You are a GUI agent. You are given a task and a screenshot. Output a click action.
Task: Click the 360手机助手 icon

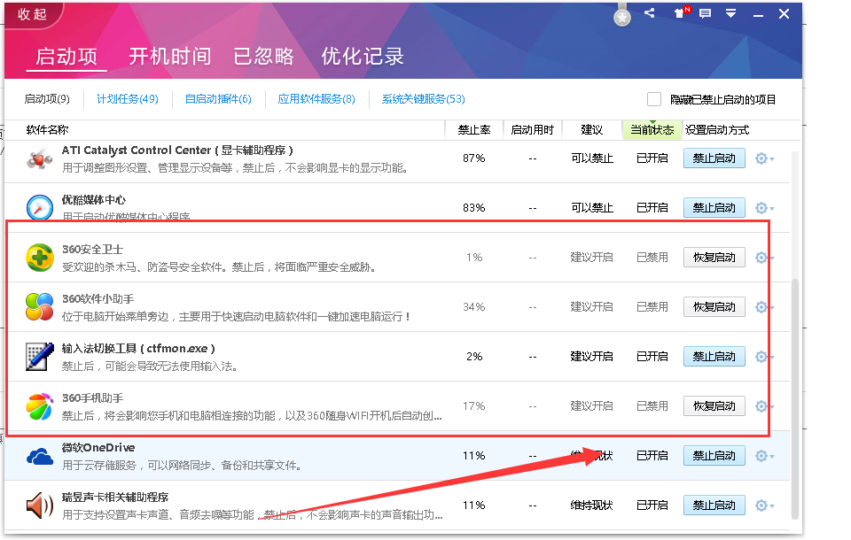[40, 406]
